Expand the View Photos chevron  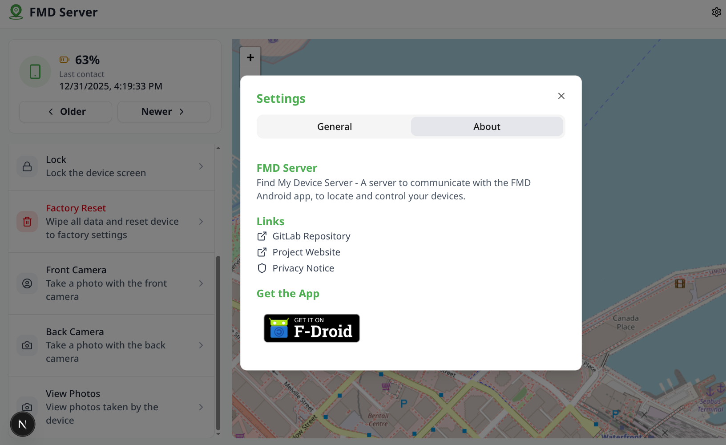(x=201, y=407)
